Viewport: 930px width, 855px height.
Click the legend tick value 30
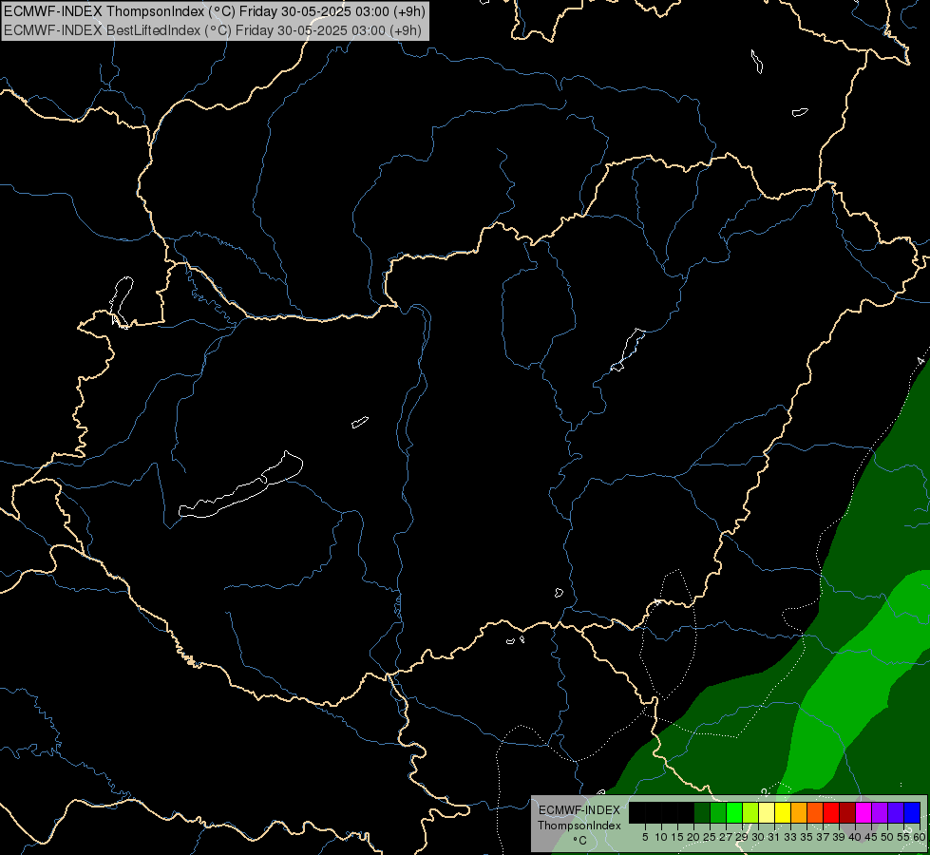pyautogui.click(x=759, y=837)
